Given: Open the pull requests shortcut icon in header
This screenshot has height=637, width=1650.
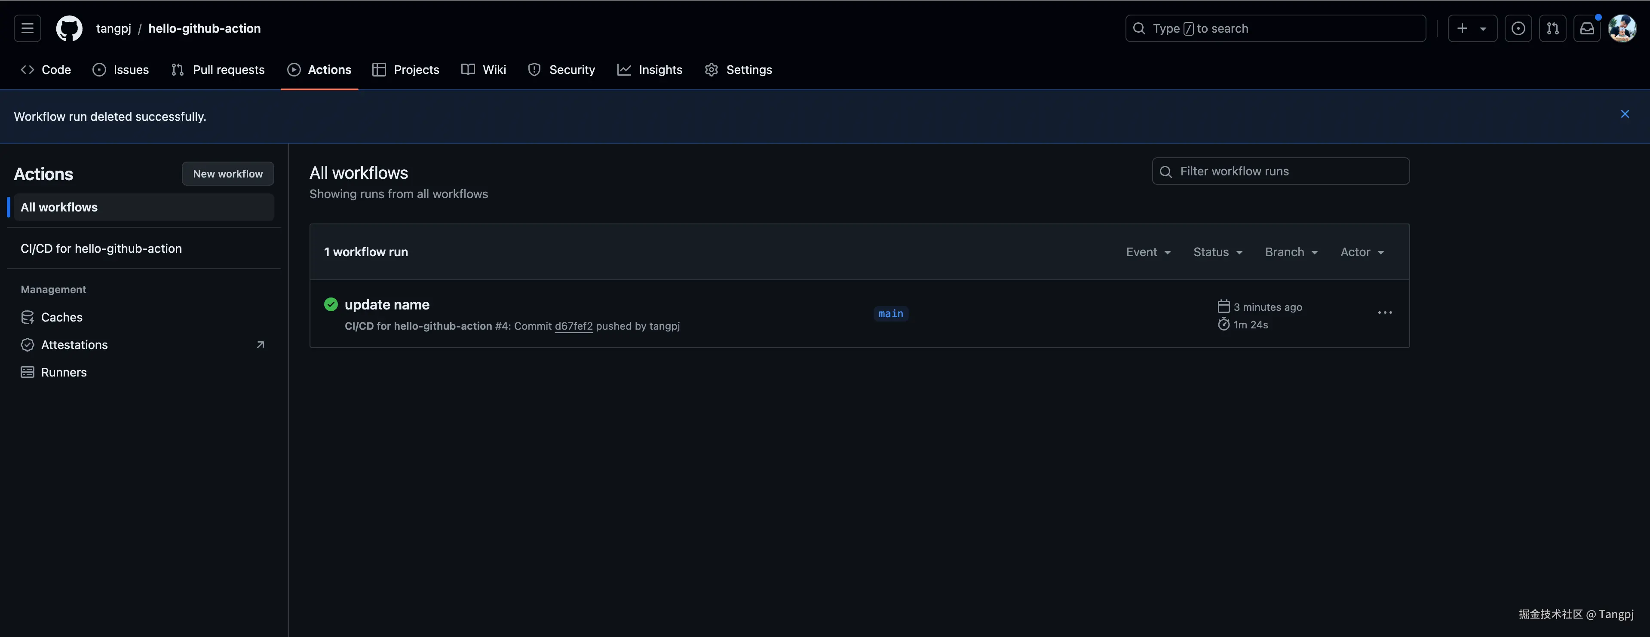Looking at the screenshot, I should [x=1552, y=28].
